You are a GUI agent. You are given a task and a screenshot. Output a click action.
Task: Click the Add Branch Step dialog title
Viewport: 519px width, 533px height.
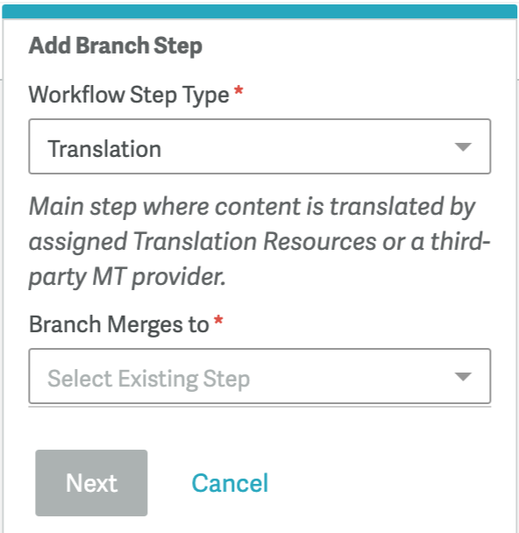(x=116, y=46)
